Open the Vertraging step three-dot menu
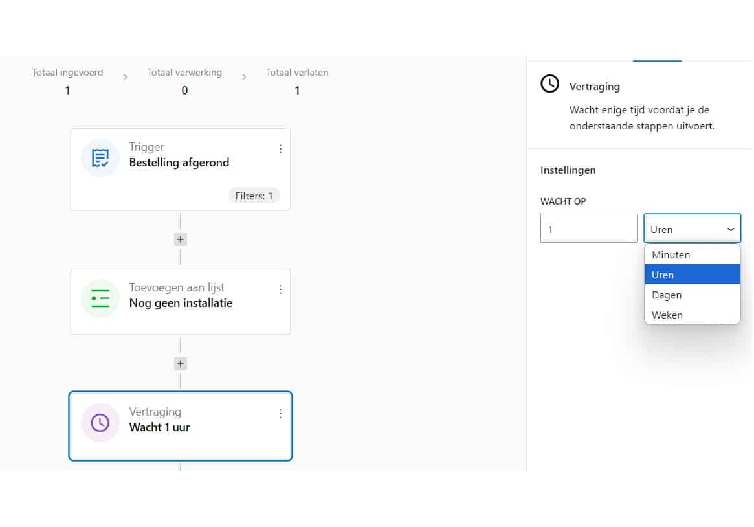 pyautogui.click(x=280, y=414)
